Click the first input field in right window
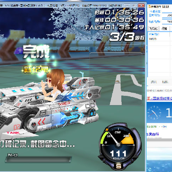This screenshot has width=172, height=172. pyautogui.click(x=167, y=15)
